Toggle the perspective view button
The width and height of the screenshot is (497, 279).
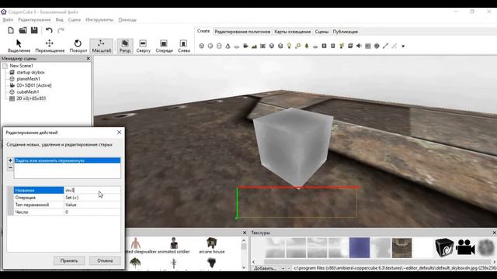point(125,46)
